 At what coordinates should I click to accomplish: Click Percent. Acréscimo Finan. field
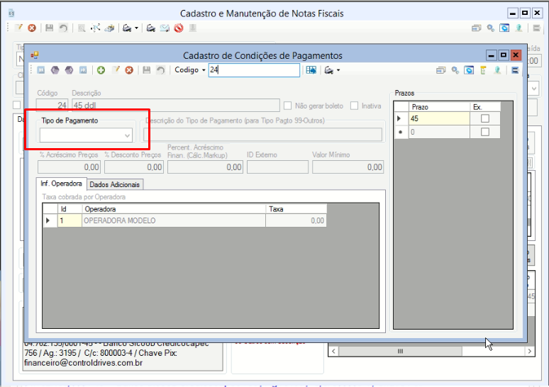(x=205, y=167)
